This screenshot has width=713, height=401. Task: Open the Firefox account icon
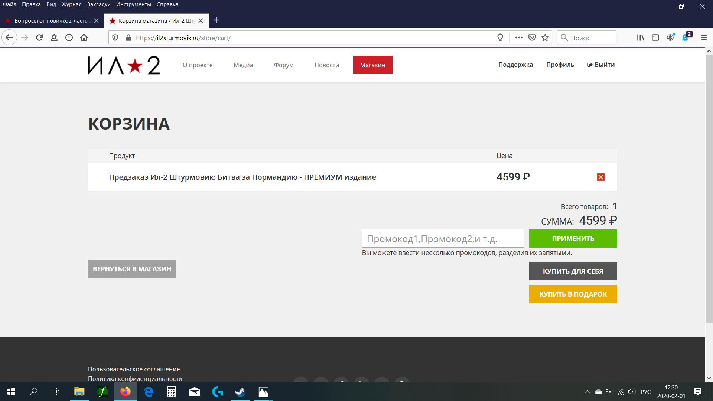(x=670, y=38)
